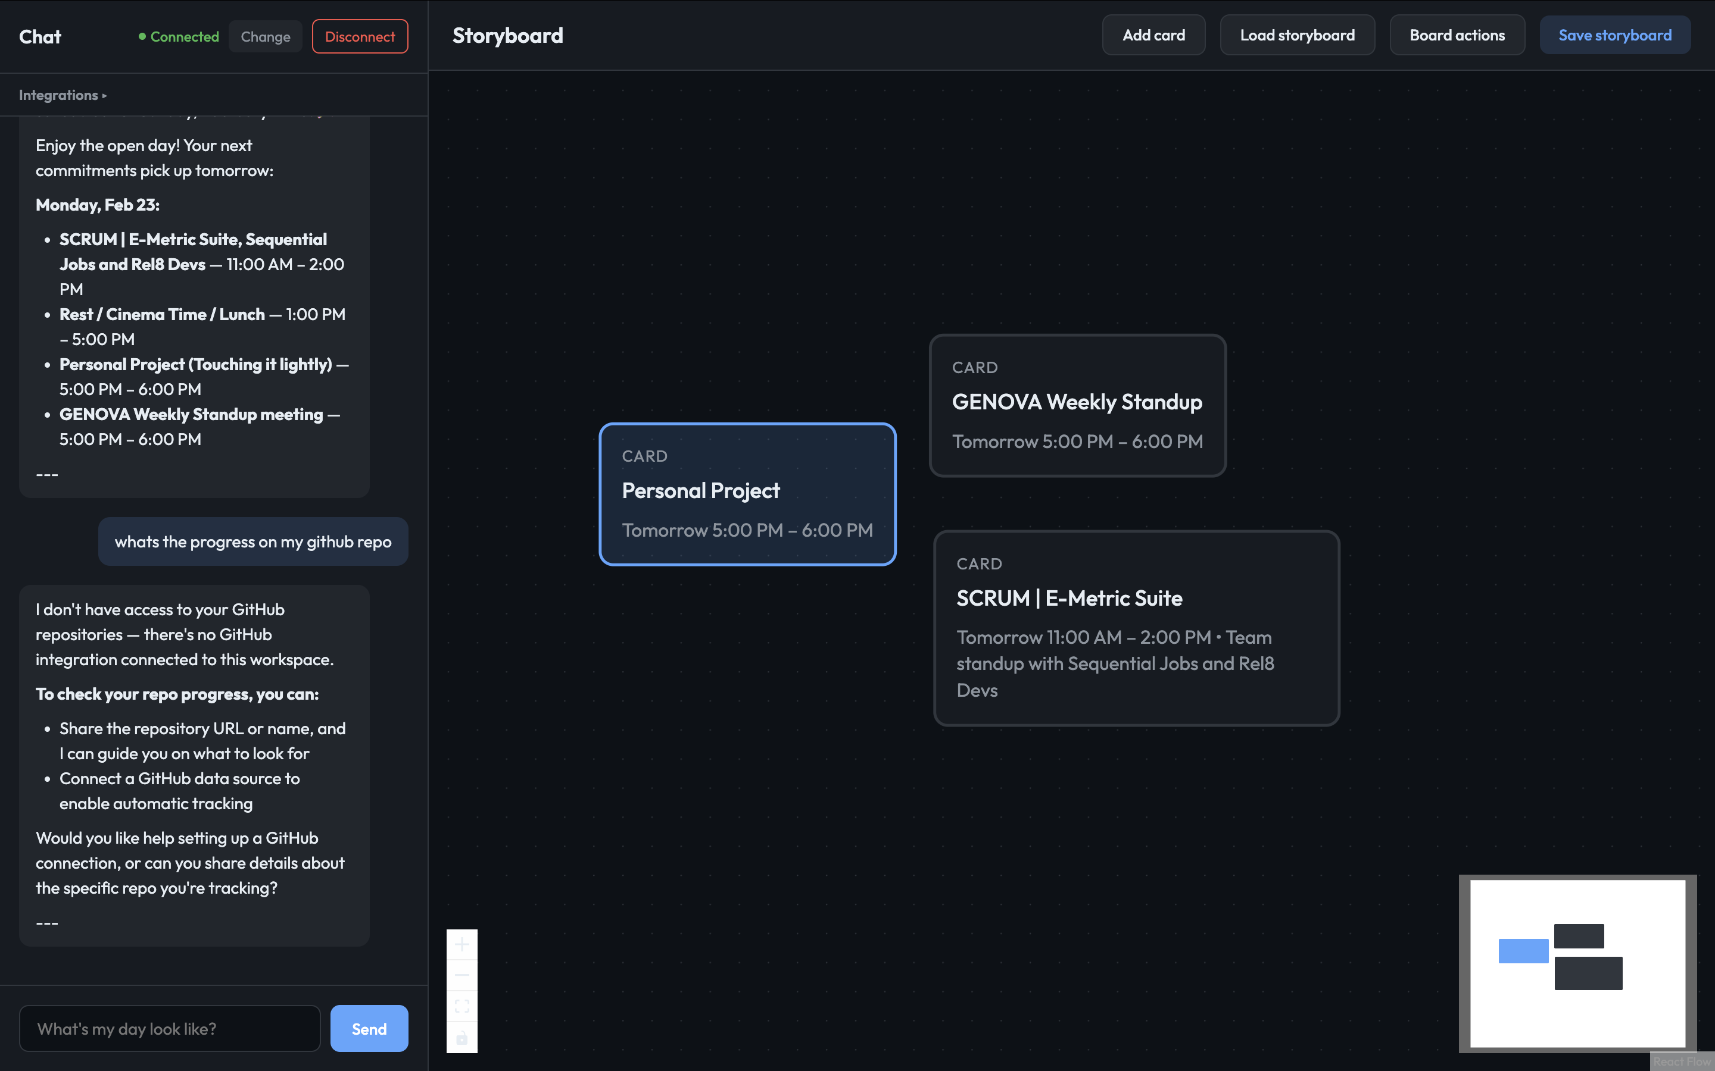This screenshot has width=1715, height=1071.
Task: Click the green Connected status indicator
Action: pos(179,37)
